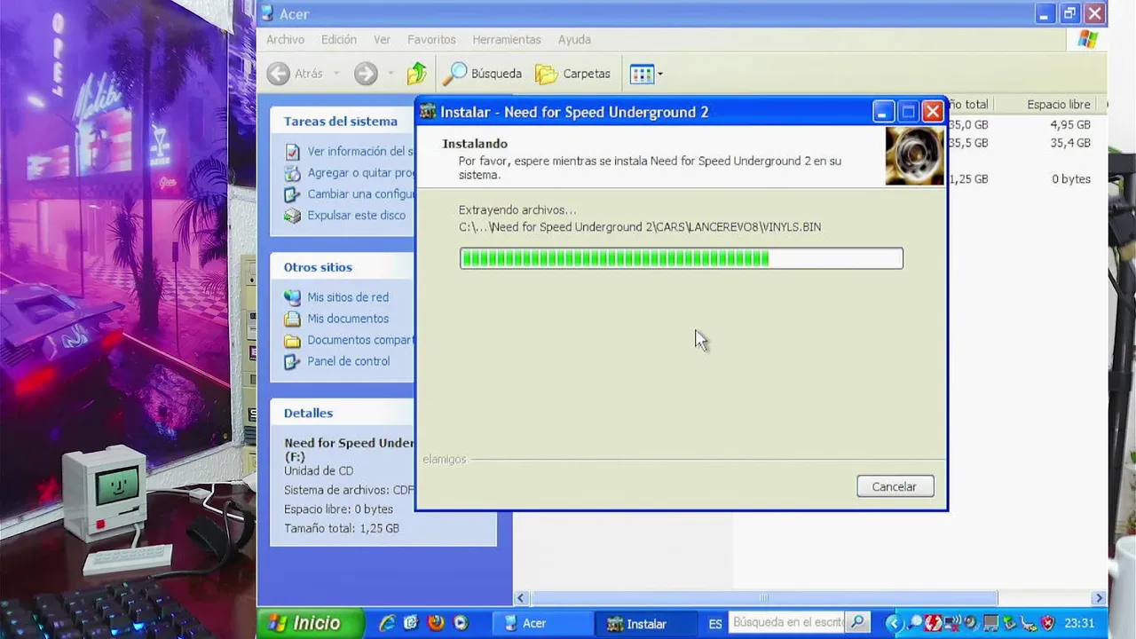
Task: Click the horizontal scrollbar in Acer window
Action: click(763, 598)
